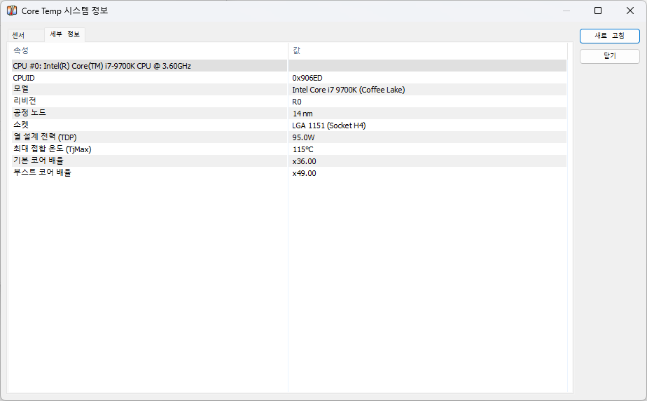Viewport: 647px width, 401px height.
Task: Select the 최대 접합 온도 (TjMax) label
Action: [52, 149]
